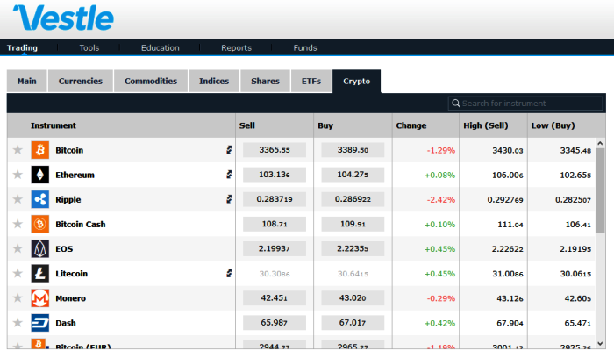Open the Reports menu
The width and height of the screenshot is (614, 351).
(236, 47)
